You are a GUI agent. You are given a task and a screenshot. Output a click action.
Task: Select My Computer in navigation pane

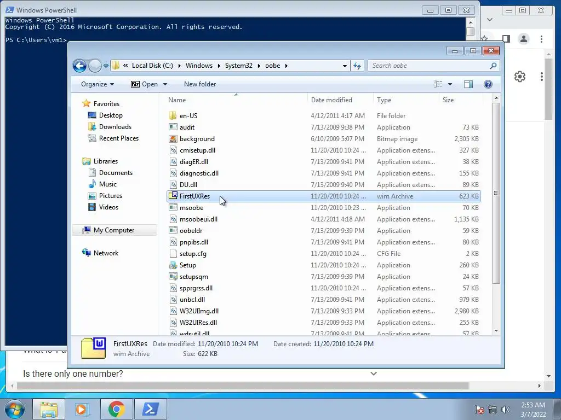114,230
